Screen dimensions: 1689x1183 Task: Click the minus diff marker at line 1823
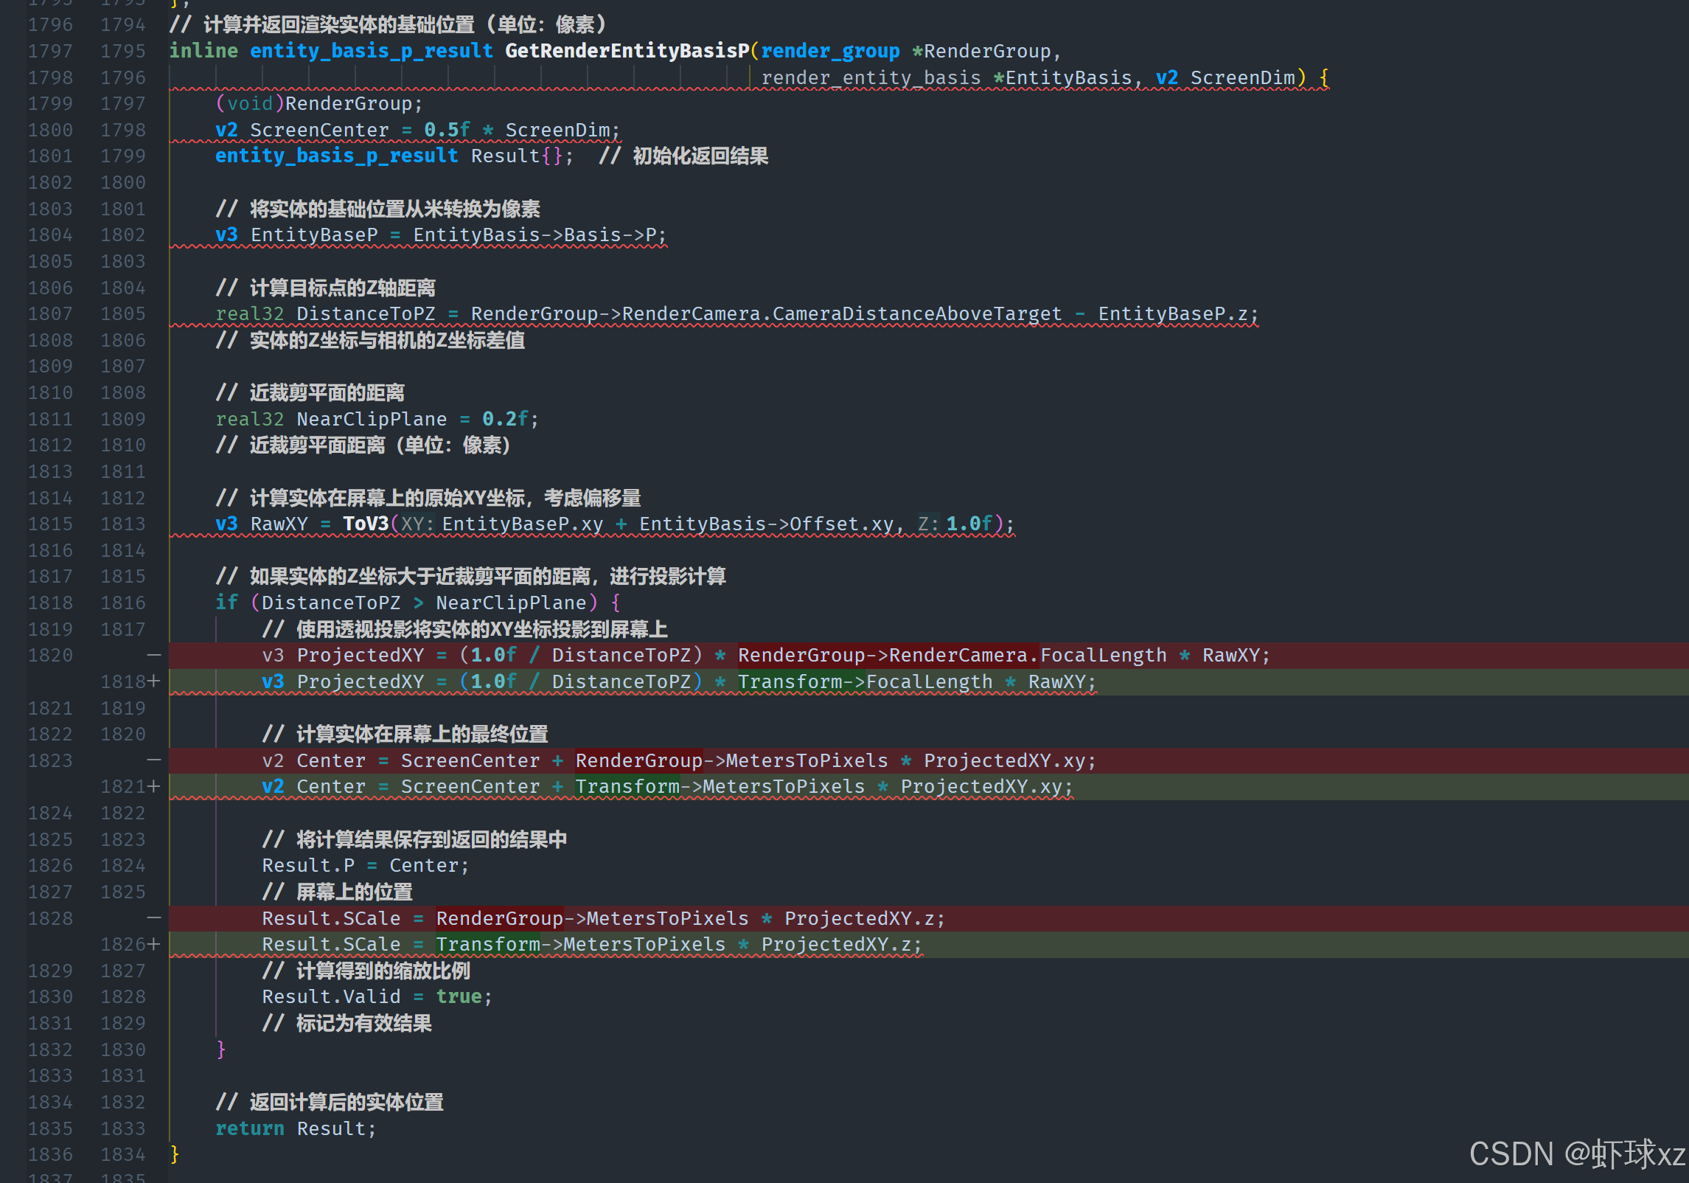(153, 760)
